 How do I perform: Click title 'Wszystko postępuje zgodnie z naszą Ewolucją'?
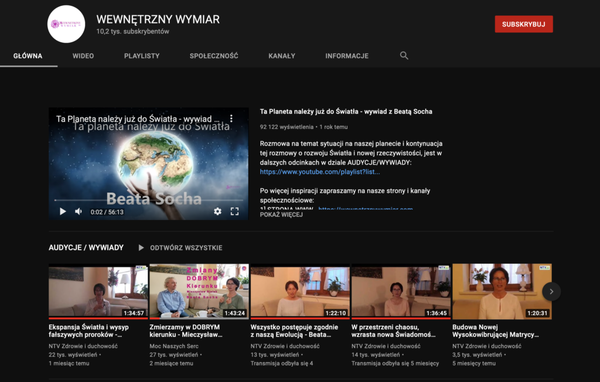(294, 330)
